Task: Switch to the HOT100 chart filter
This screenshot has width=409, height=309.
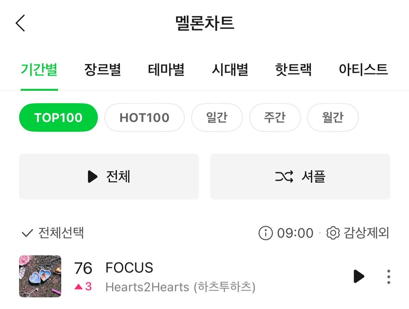Action: coord(145,118)
